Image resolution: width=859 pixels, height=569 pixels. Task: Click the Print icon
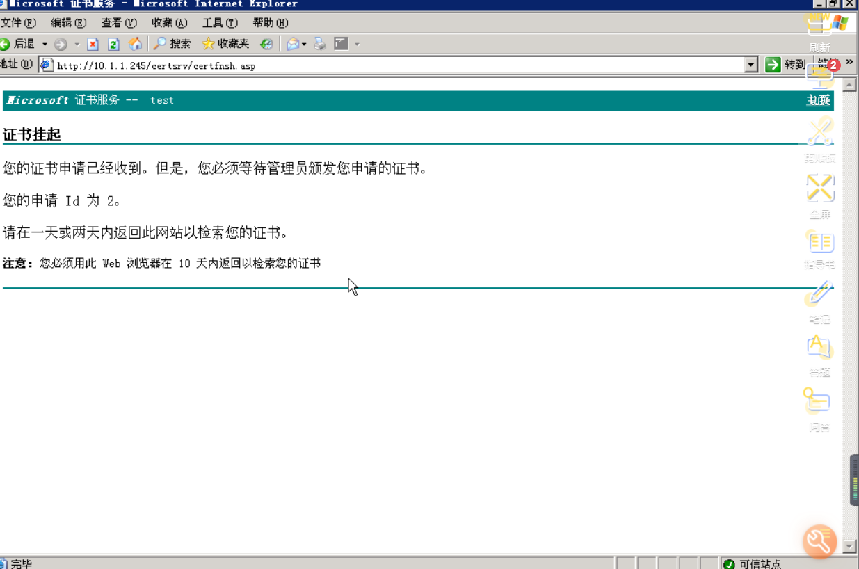coord(320,44)
